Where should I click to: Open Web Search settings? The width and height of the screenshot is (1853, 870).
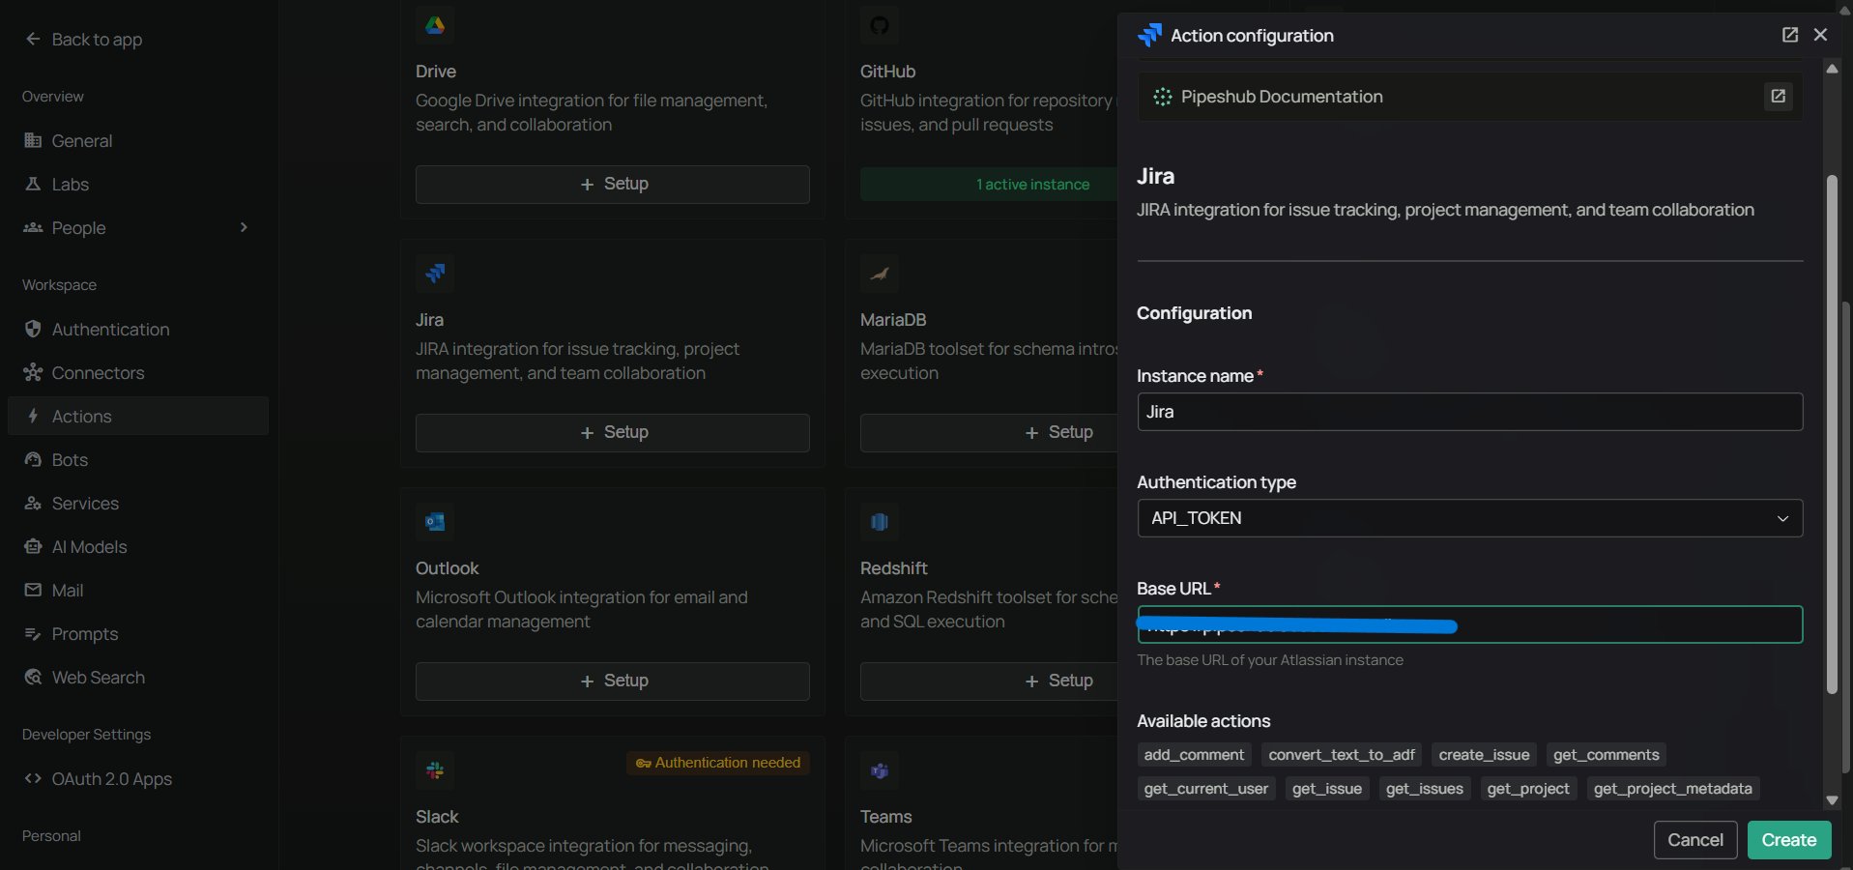click(138, 678)
